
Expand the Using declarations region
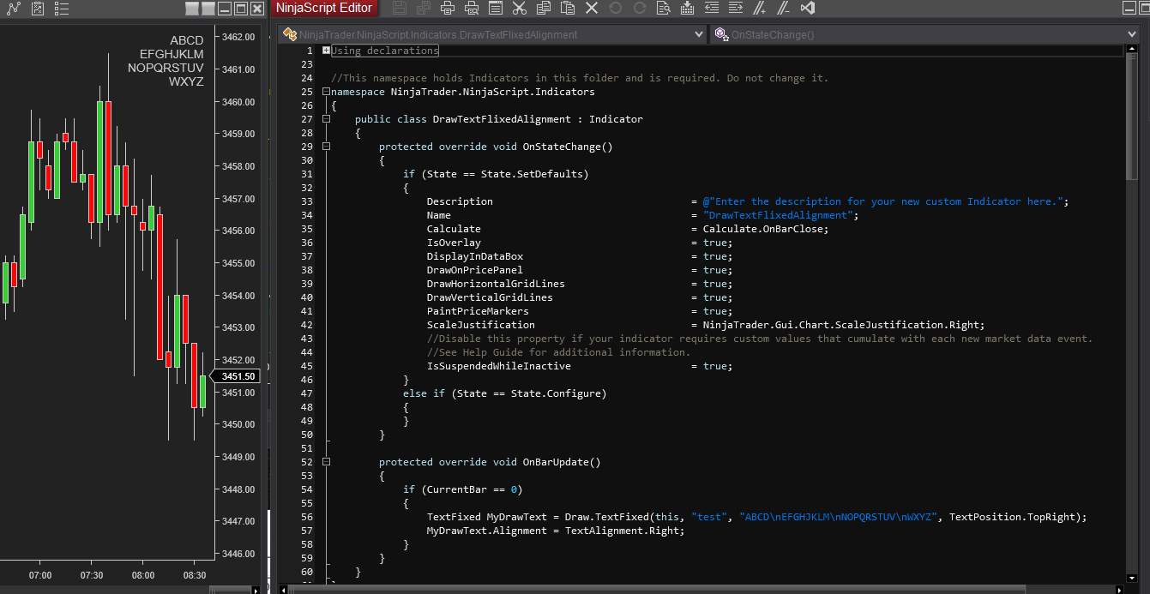coord(326,51)
